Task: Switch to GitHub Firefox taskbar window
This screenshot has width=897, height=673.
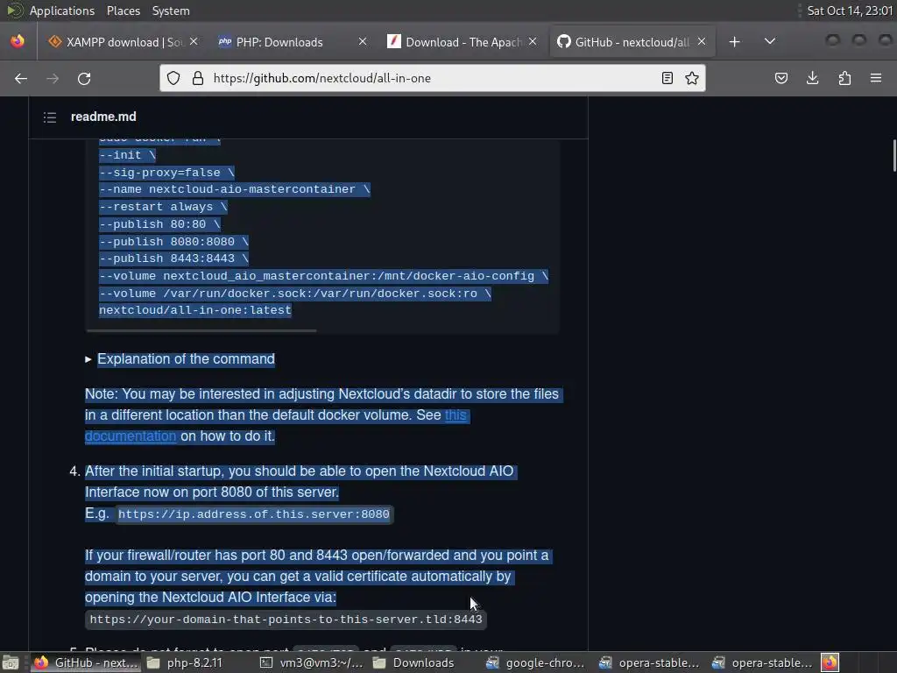Action: (x=85, y=662)
